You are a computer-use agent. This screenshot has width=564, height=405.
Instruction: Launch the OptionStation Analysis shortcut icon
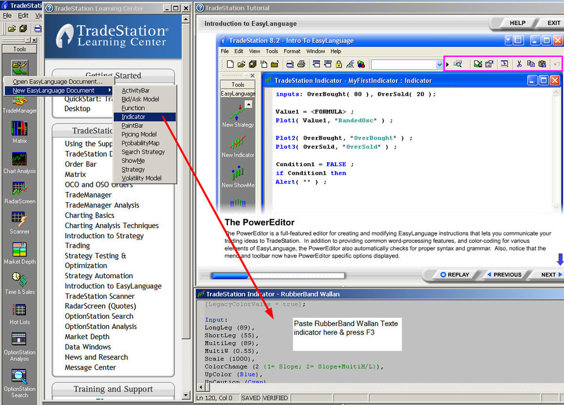(x=19, y=340)
